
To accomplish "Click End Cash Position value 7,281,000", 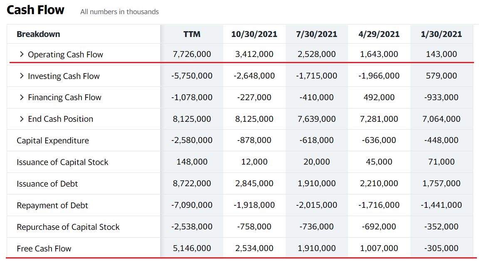I will click(x=379, y=119).
